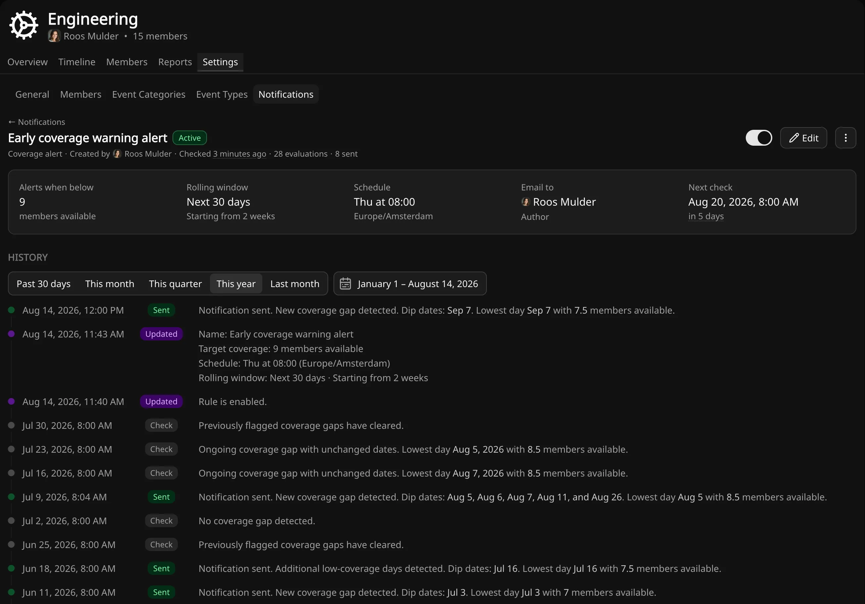This screenshot has height=604, width=865.
Task: Open General settings sub-tab
Action: point(32,94)
